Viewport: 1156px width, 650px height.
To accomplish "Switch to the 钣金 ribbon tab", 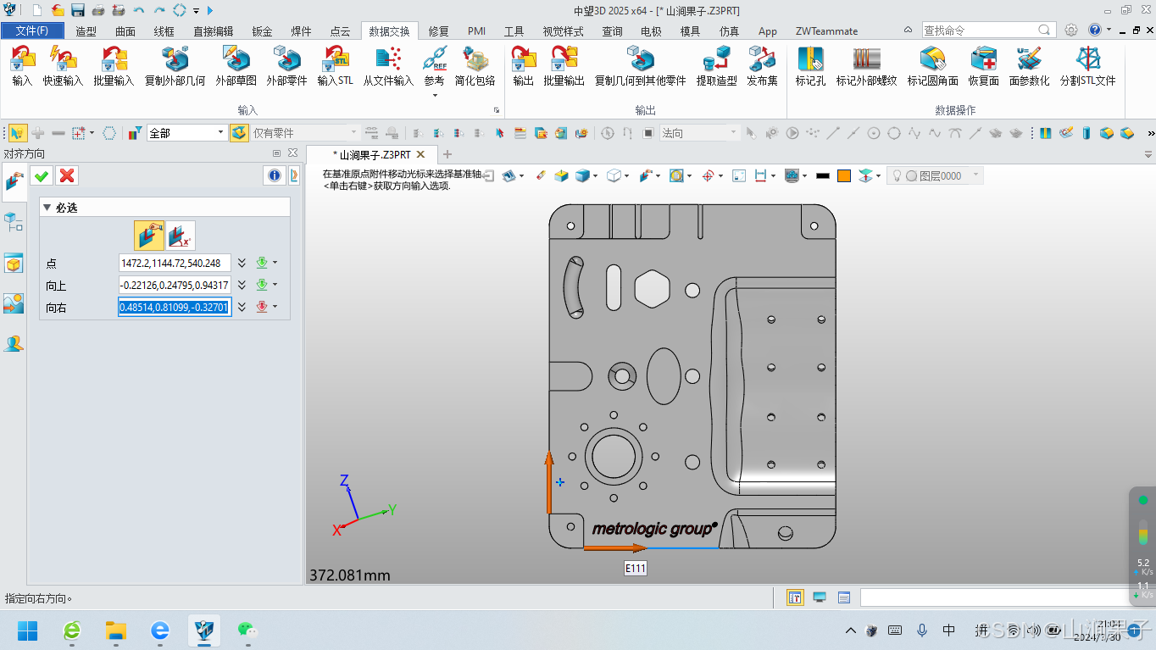I will (x=262, y=31).
